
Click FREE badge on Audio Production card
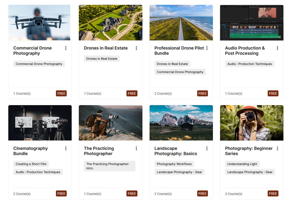point(273,94)
